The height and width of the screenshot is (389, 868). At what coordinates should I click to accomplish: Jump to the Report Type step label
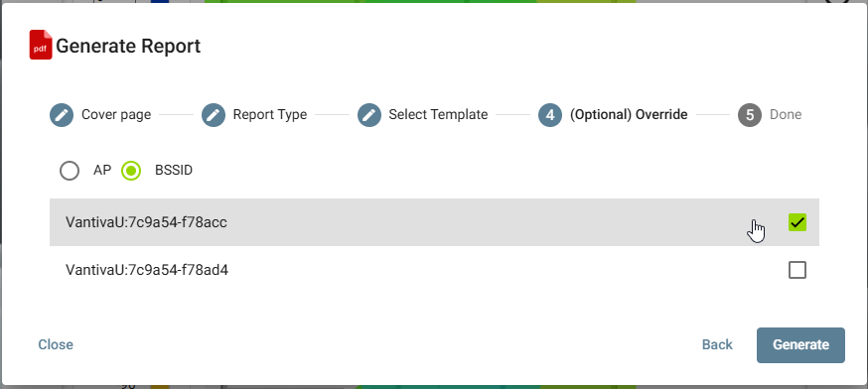(x=269, y=115)
